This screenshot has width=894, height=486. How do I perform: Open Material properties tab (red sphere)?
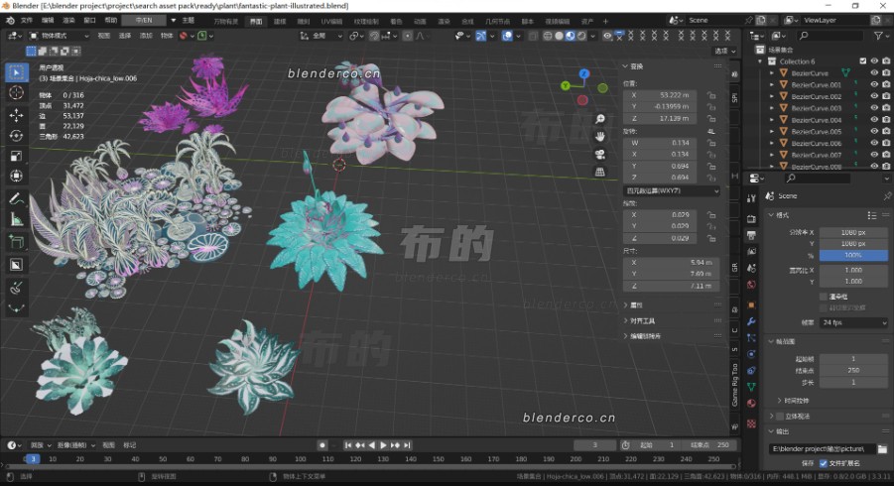751,404
